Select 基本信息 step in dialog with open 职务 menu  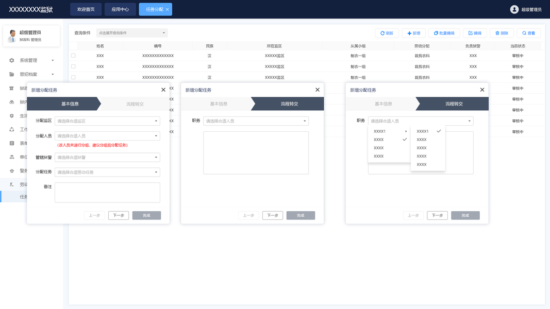(383, 104)
